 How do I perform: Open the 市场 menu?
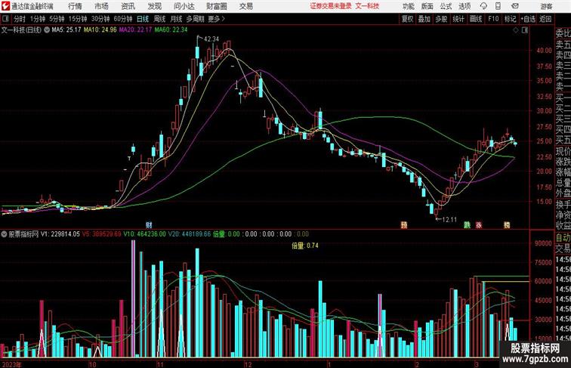coord(101,6)
